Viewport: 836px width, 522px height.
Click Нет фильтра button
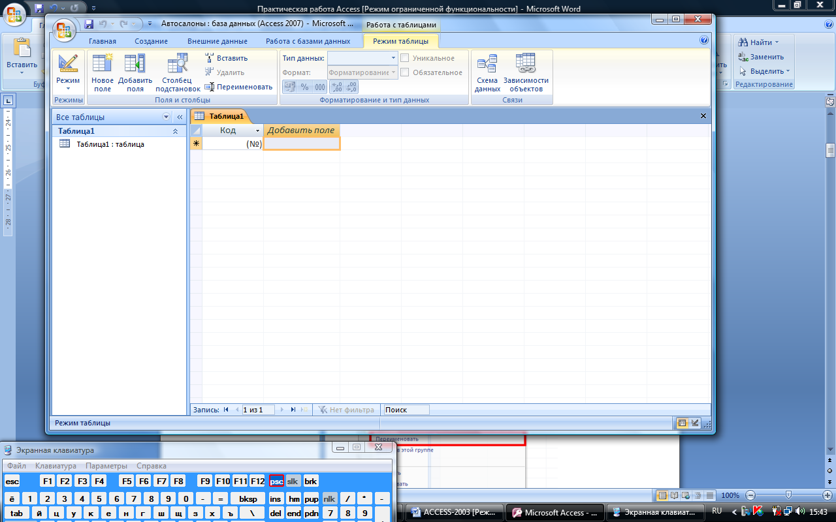(x=347, y=410)
